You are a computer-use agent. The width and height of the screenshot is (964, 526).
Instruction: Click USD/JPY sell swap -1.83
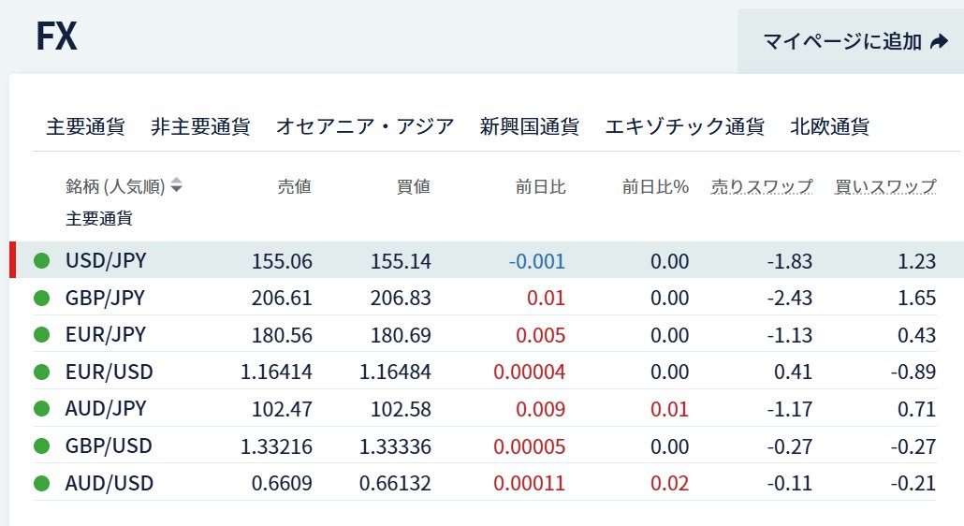coord(789,261)
